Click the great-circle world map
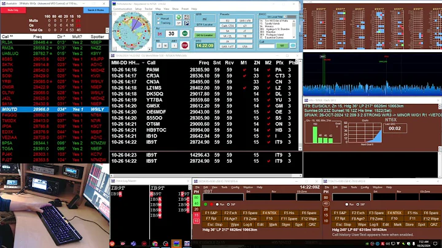The image size is (442, 248). [131, 31]
